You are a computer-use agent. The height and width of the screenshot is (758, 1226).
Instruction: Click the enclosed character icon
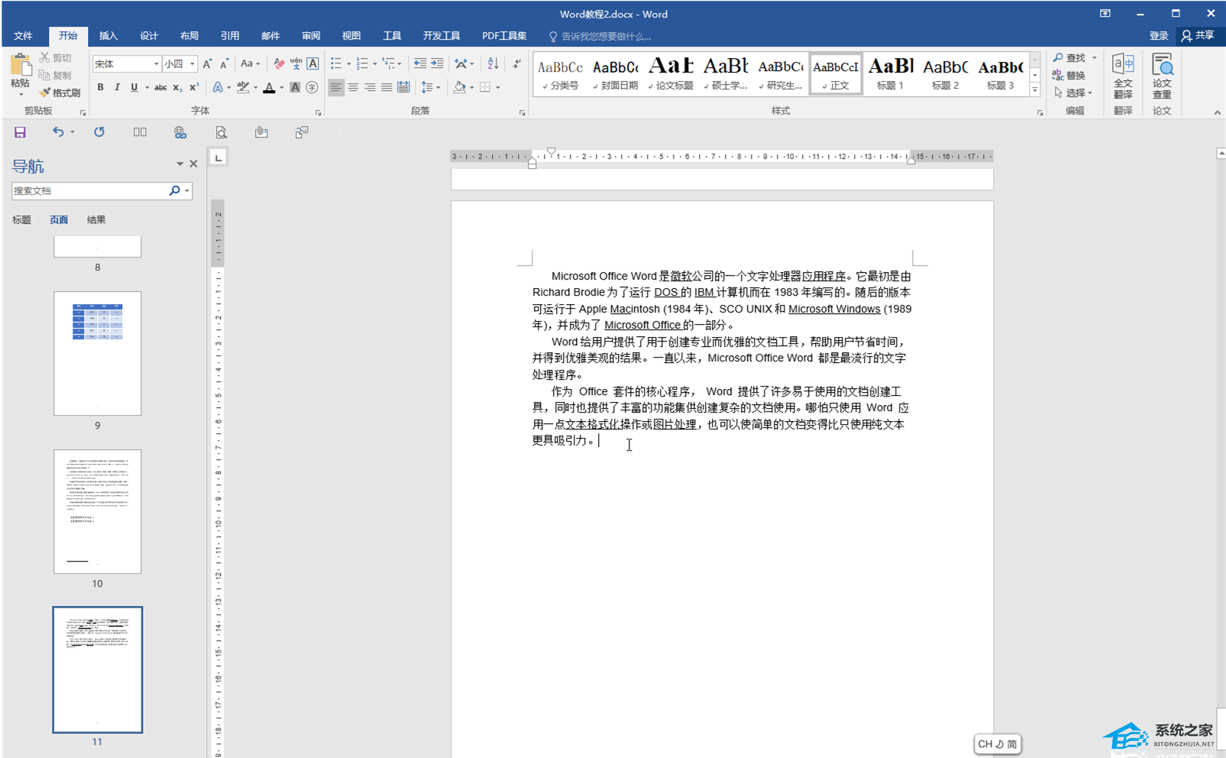[x=312, y=88]
